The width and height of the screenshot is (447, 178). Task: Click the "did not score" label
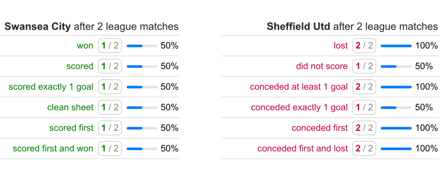click(x=322, y=66)
